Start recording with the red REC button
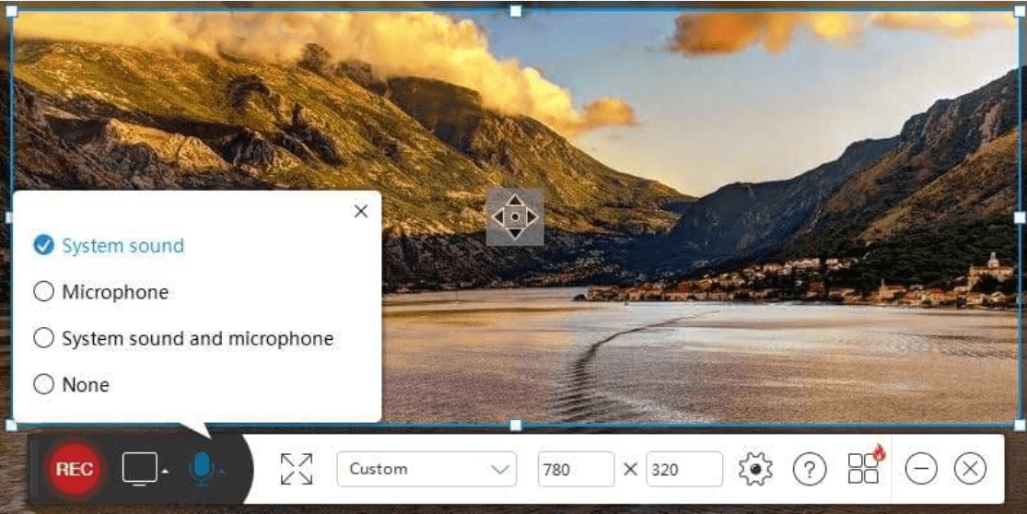This screenshot has height=514, width=1027. [x=75, y=469]
